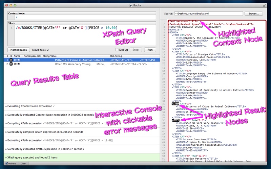Enter full screen using title bar arrows icon
This screenshot has height=169, width=271.
(x=265, y=5)
